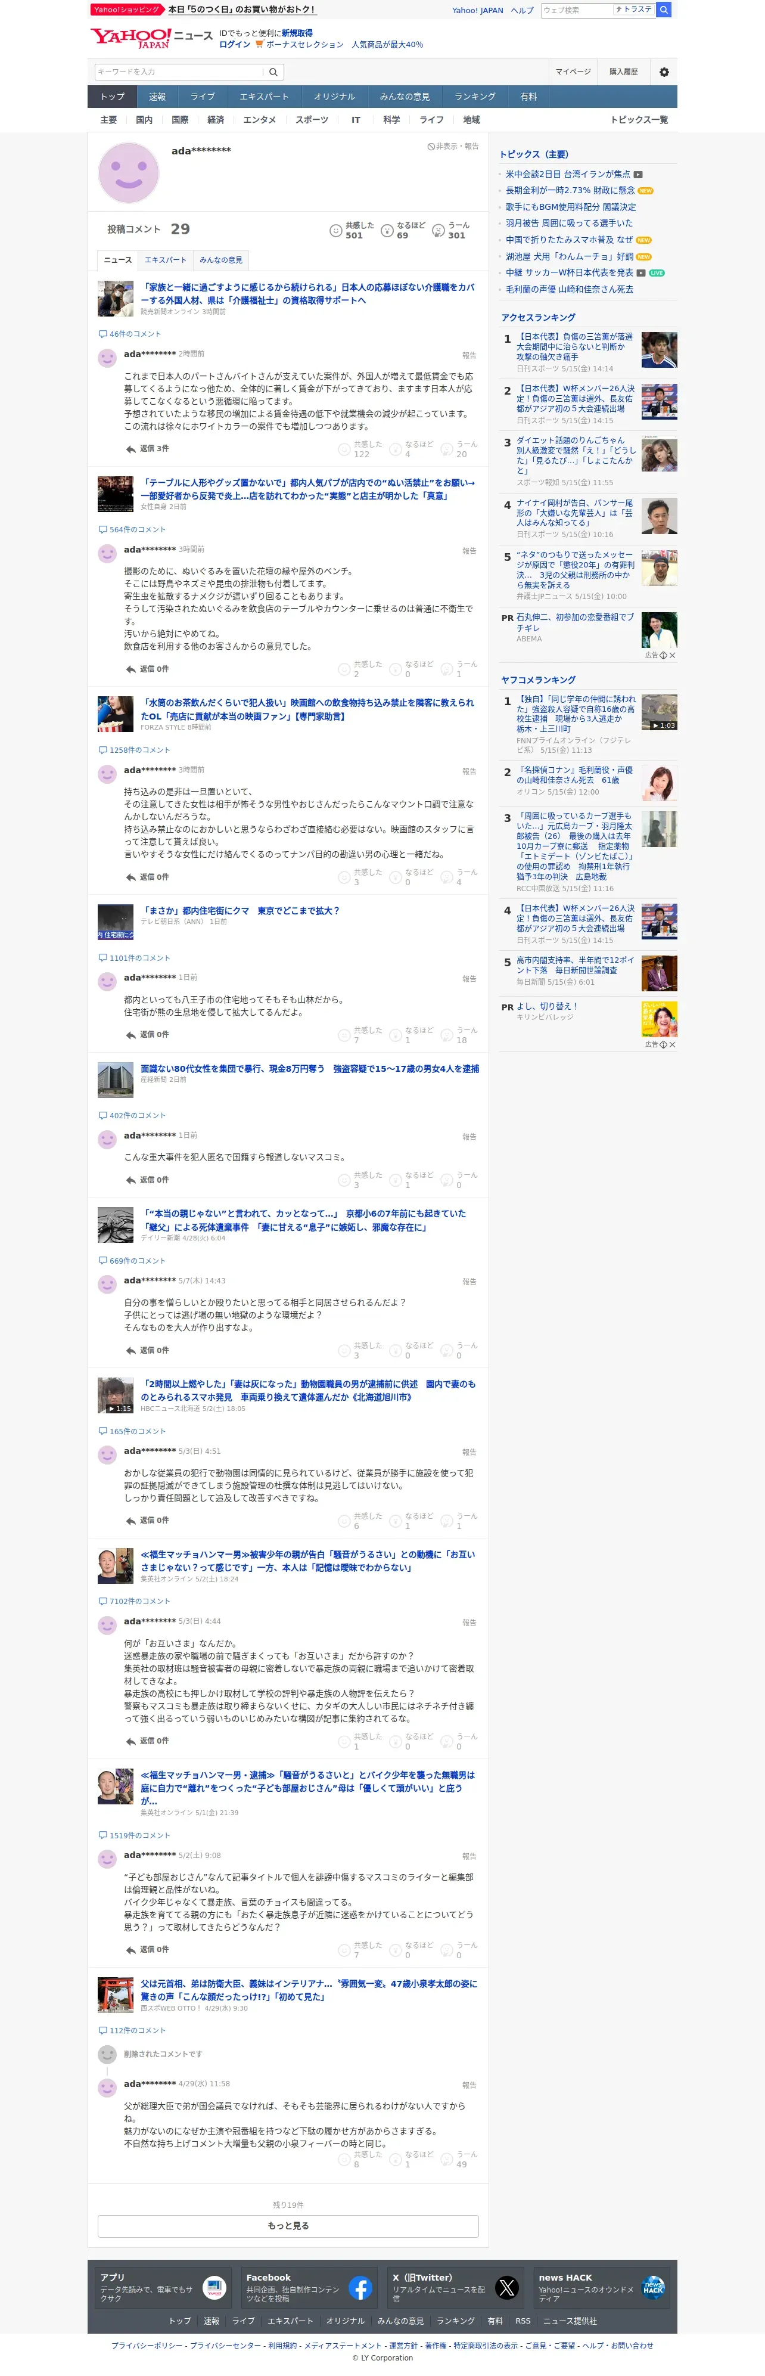This screenshot has width=765, height=2376.
Task: Open the ニュース提供社 footer link
Action: pos(570,2321)
